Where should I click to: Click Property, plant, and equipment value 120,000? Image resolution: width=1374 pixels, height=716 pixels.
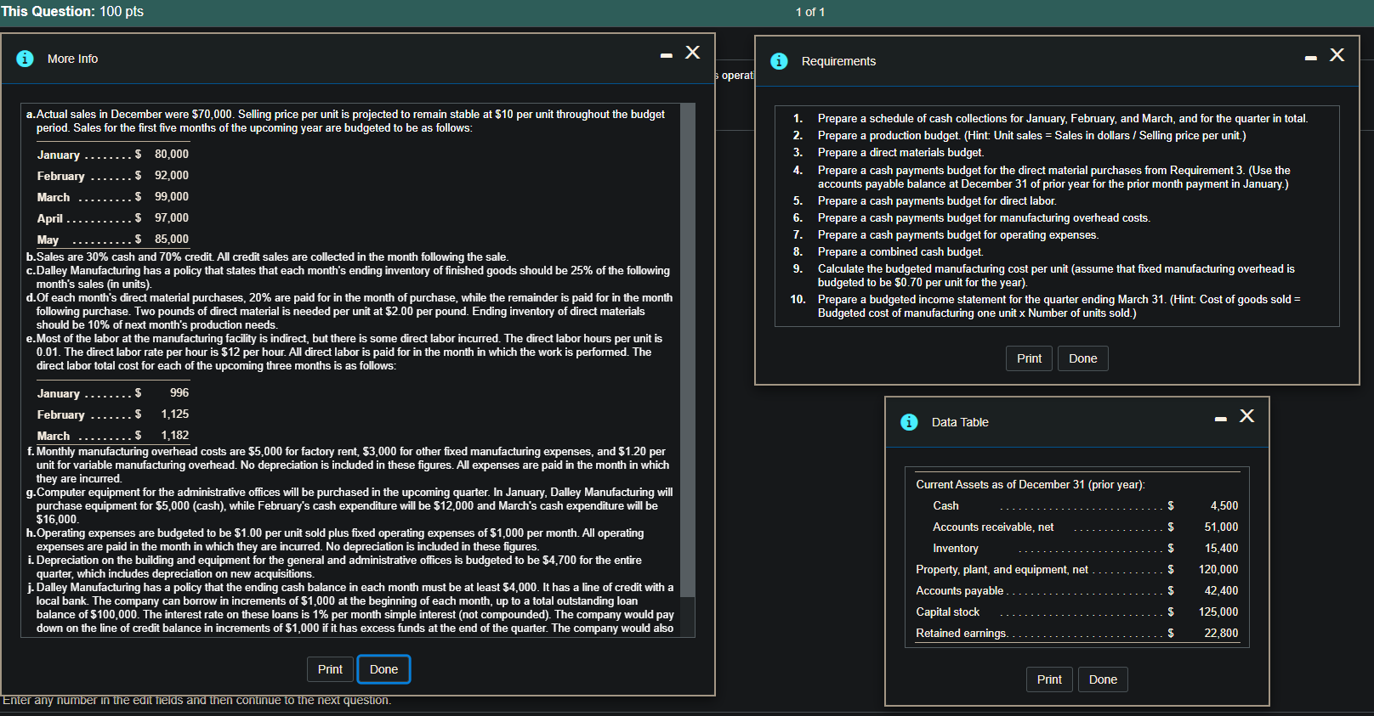pyautogui.click(x=1218, y=569)
